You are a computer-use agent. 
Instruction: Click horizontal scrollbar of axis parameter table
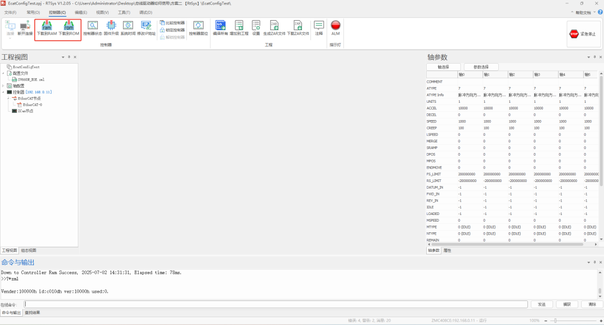click(x=507, y=244)
